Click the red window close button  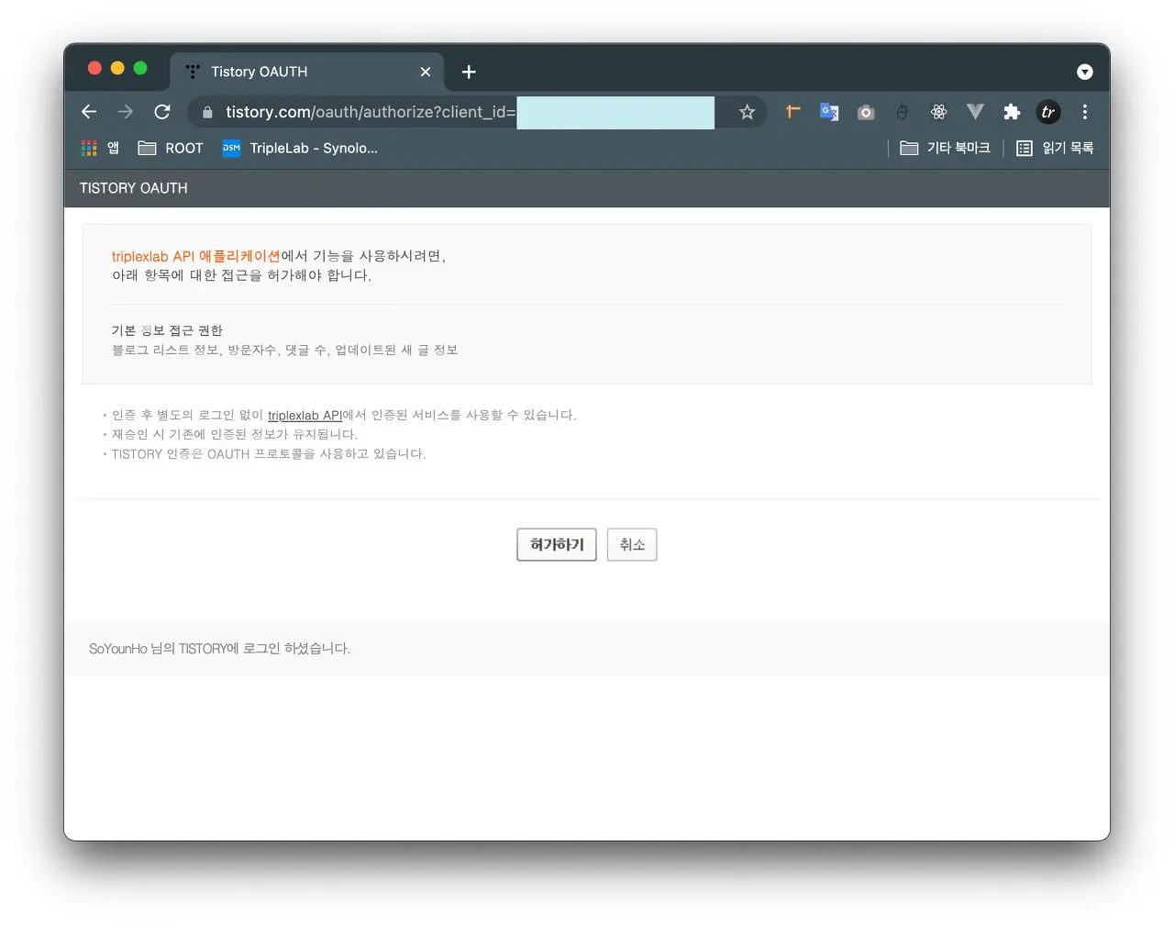[94, 68]
